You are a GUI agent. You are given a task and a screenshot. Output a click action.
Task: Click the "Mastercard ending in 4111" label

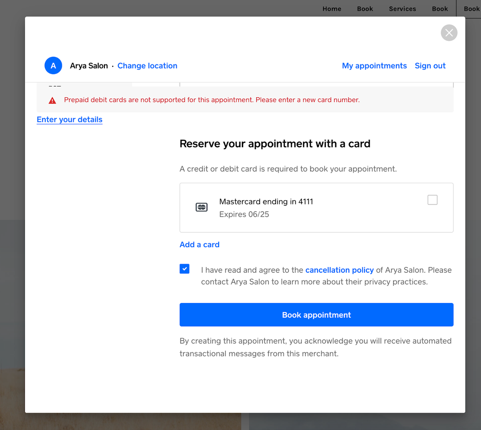tap(266, 202)
